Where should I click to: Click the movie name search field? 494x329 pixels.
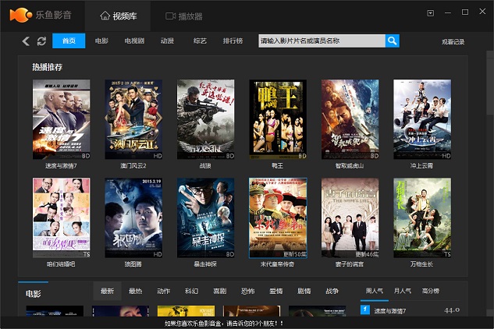[x=321, y=41]
